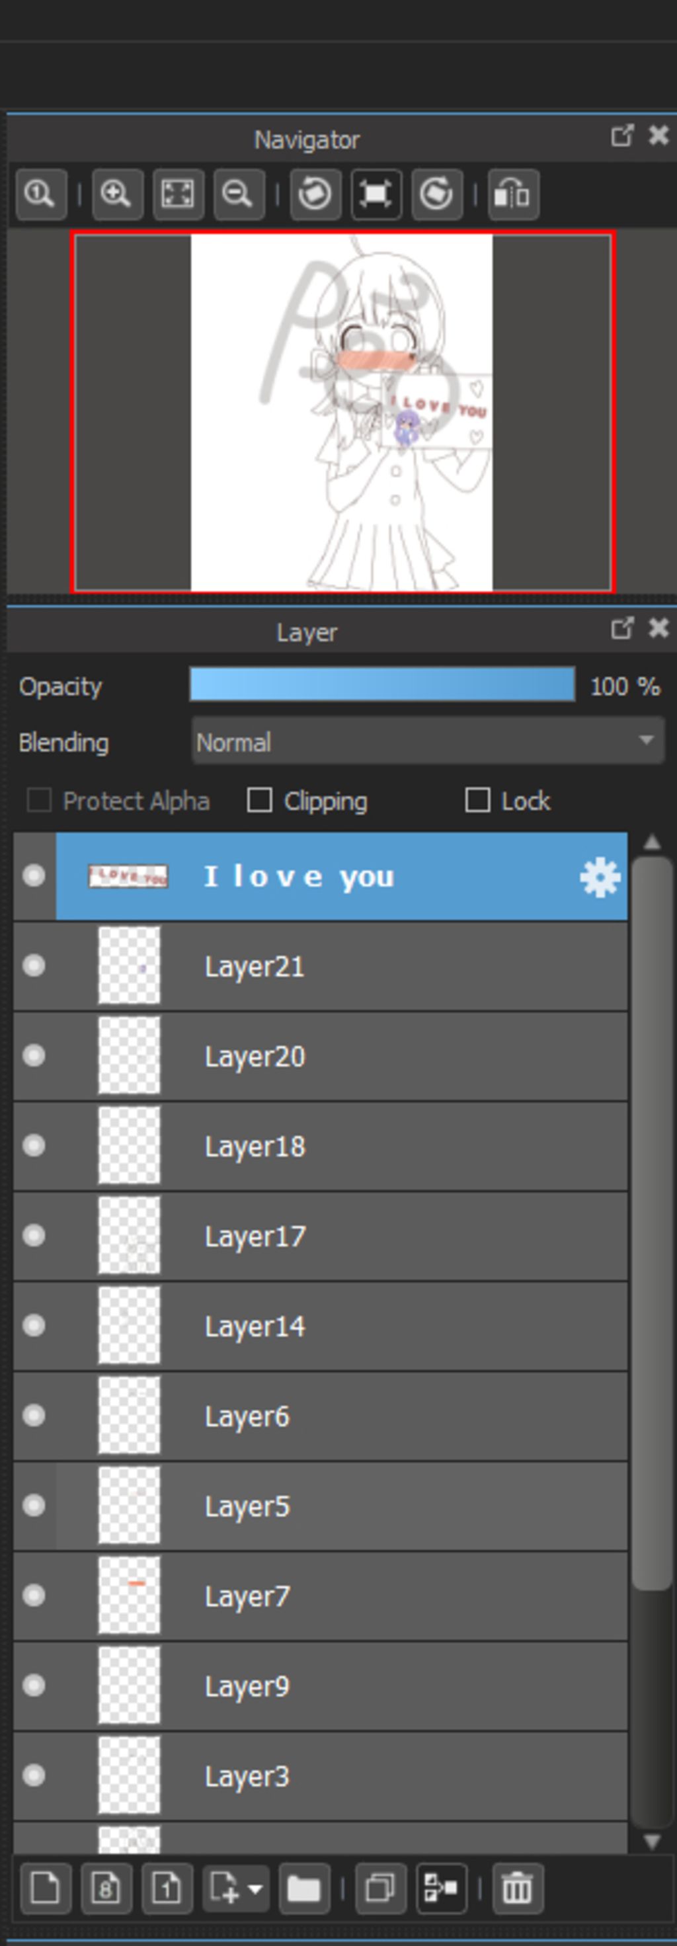Viewport: 677px width, 1946px height.
Task: Rotate canvas view right
Action: 437,195
